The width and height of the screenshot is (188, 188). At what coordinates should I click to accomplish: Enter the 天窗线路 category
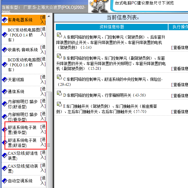tap(43, 80)
